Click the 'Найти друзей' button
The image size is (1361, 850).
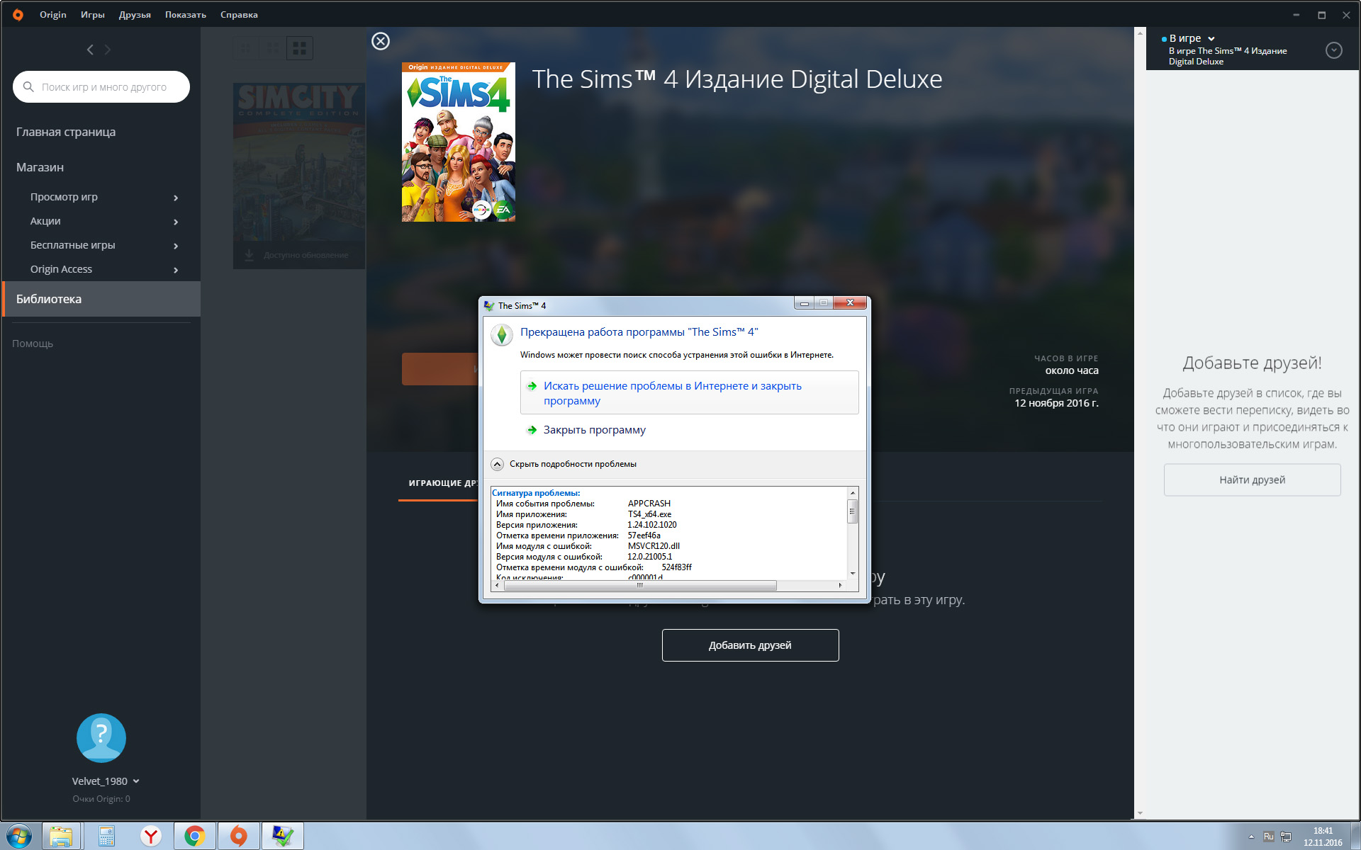click(1252, 480)
